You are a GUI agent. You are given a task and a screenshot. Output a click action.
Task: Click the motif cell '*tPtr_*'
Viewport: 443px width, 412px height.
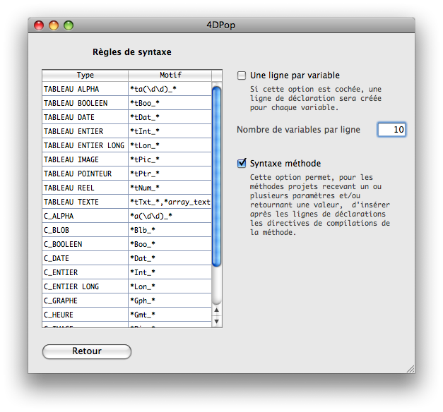(170, 174)
